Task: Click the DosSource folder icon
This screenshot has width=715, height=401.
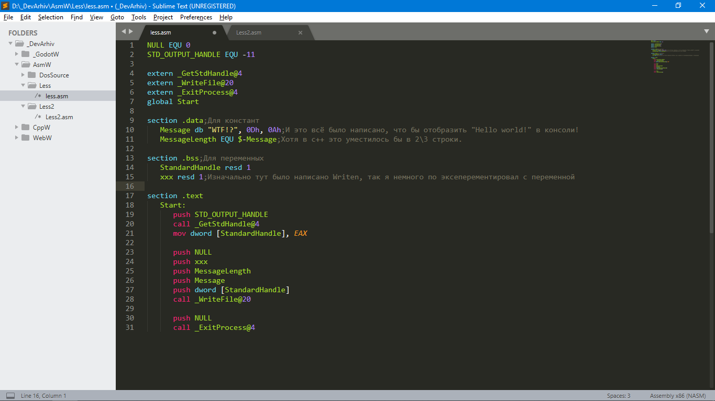Action: coord(32,75)
